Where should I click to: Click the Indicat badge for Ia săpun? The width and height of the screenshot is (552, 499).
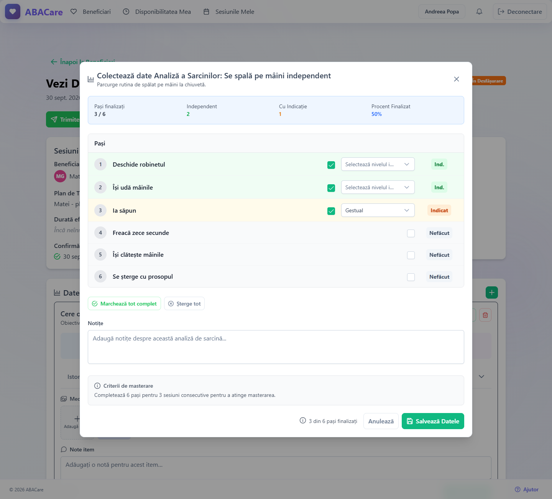click(x=439, y=210)
